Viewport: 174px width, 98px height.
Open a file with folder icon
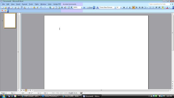click(5, 8)
